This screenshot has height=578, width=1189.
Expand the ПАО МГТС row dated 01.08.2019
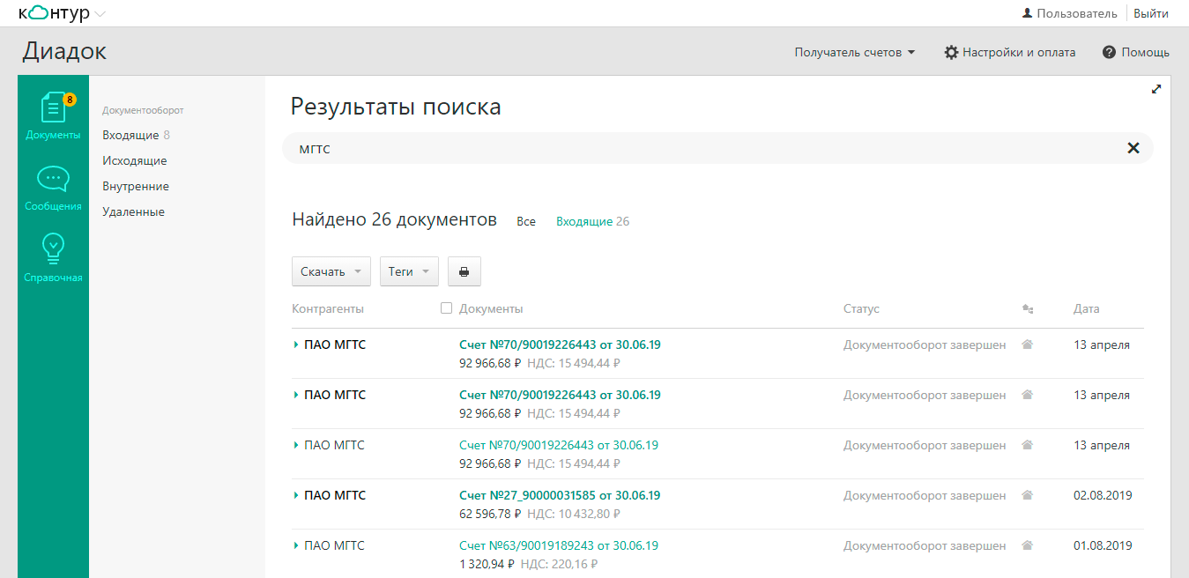(296, 546)
